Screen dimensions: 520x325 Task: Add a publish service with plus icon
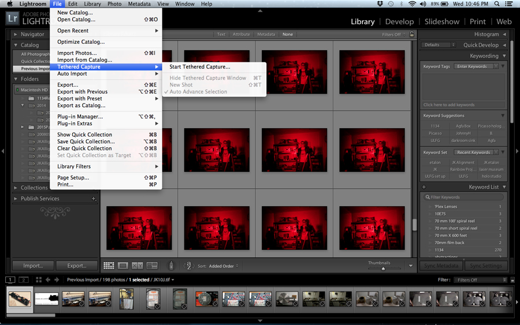tap(94, 199)
